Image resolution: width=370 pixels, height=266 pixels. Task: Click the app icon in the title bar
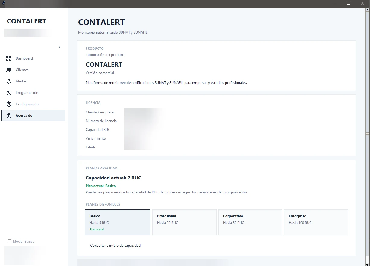[x=4, y=3]
